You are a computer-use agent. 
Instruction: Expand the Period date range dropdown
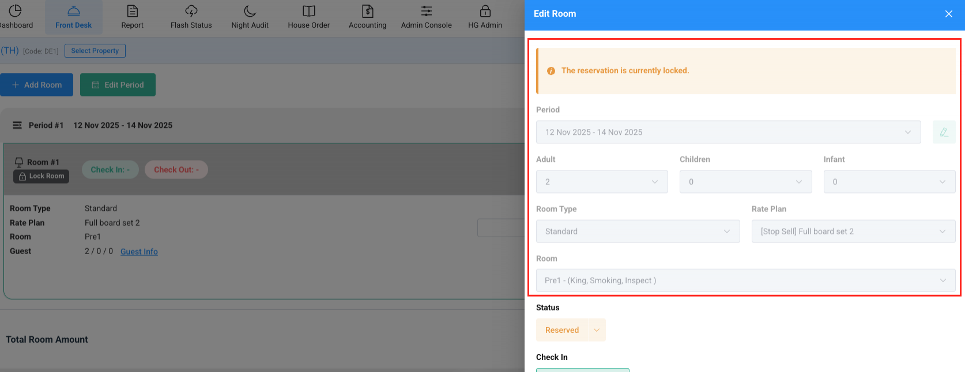coord(728,132)
